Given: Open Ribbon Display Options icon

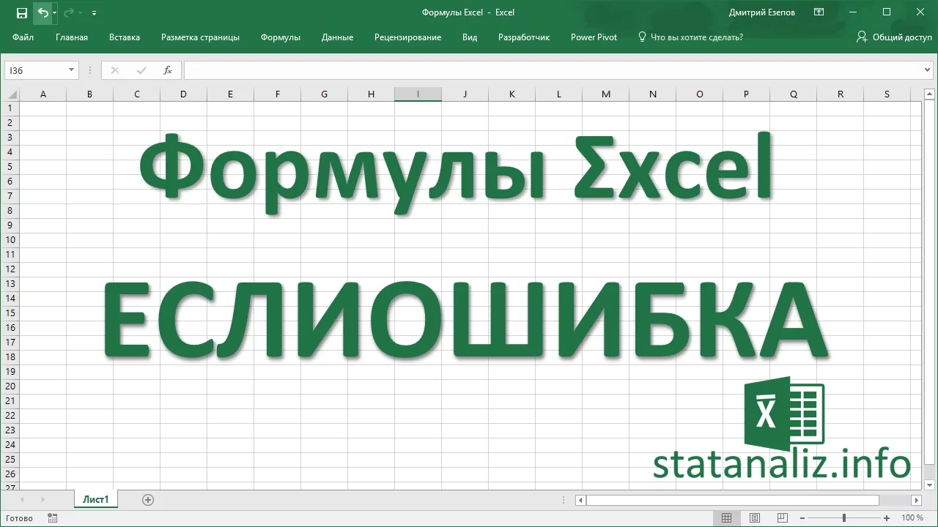Looking at the screenshot, I should click(819, 12).
